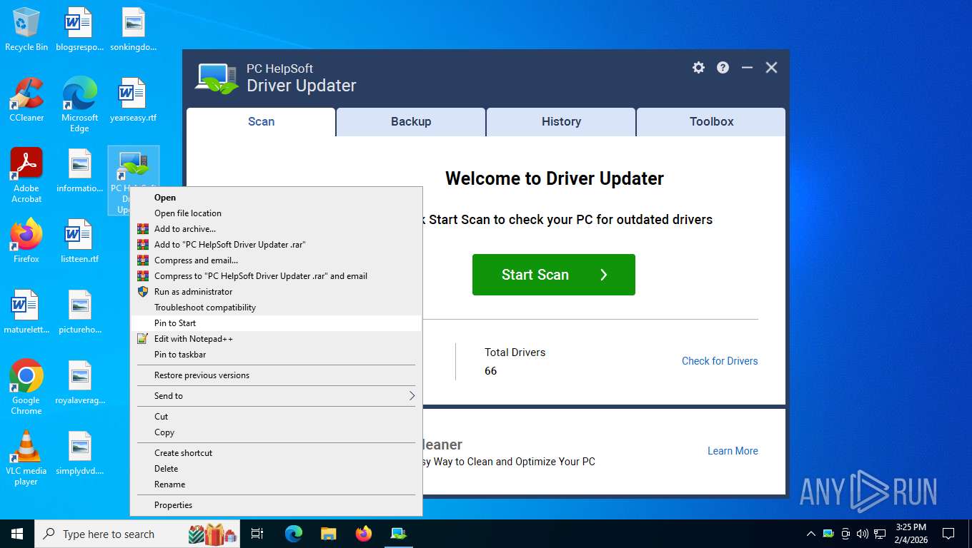Open Task View on the taskbar
Viewport: 972px width, 548px height.
click(x=257, y=534)
